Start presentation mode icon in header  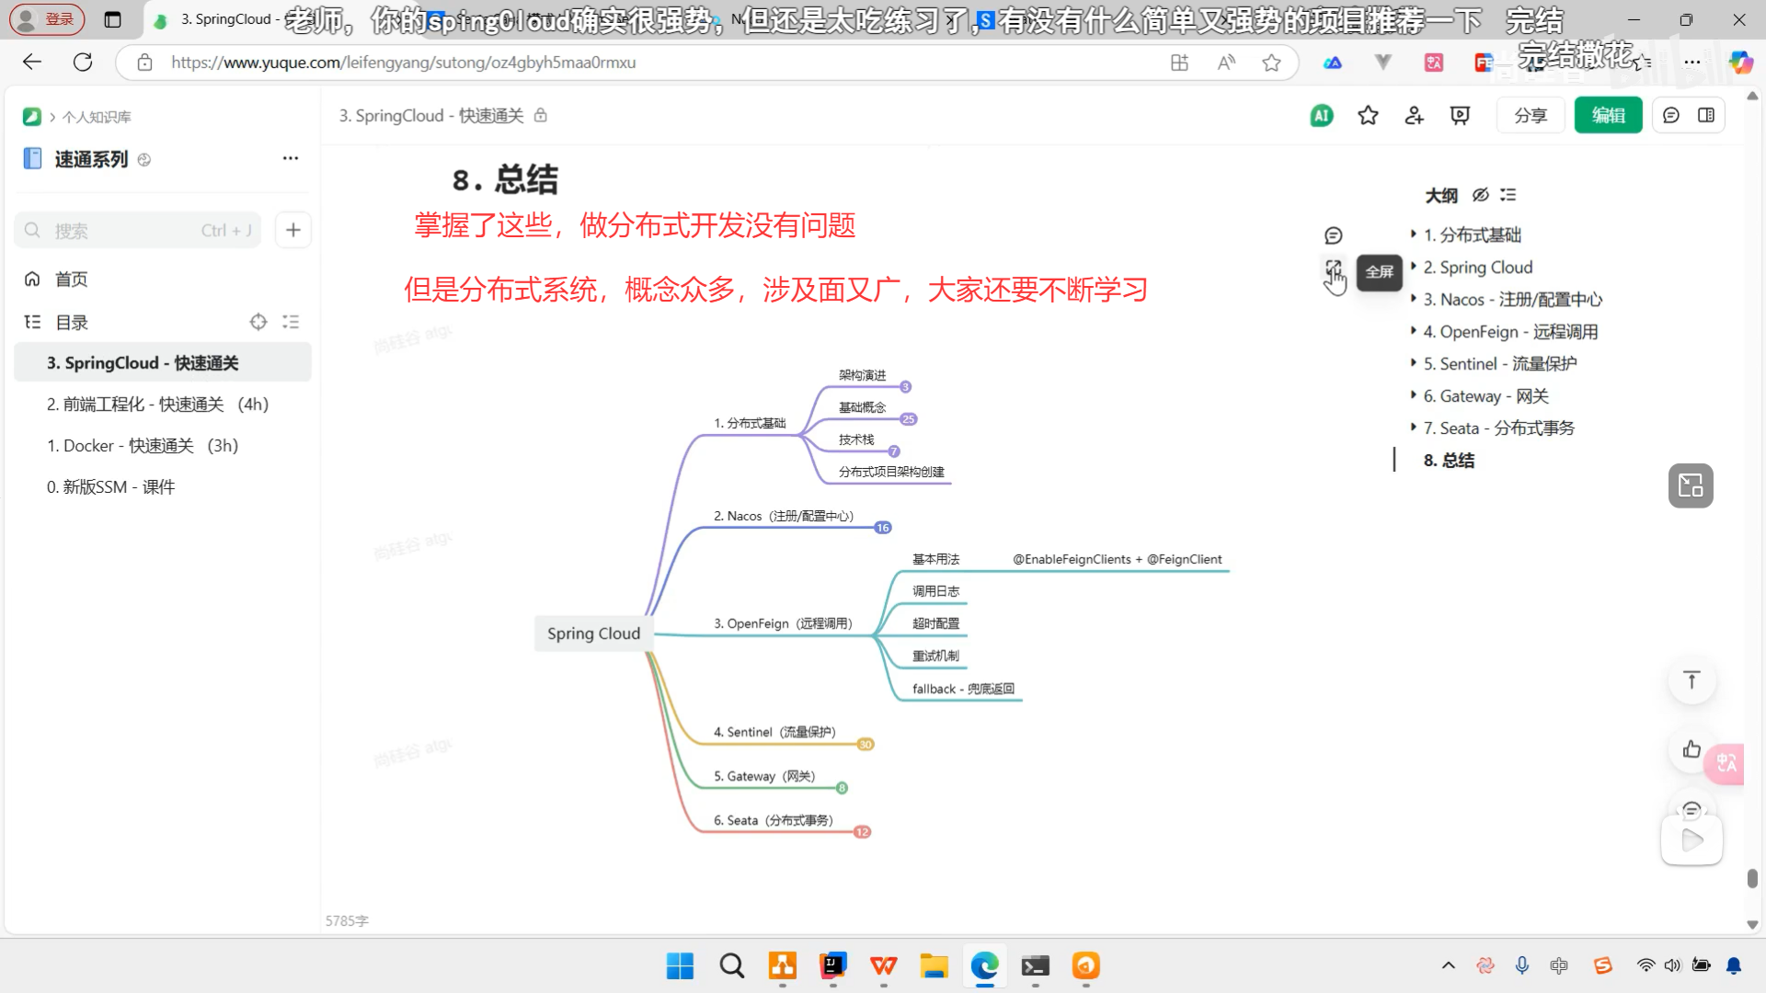(1460, 116)
